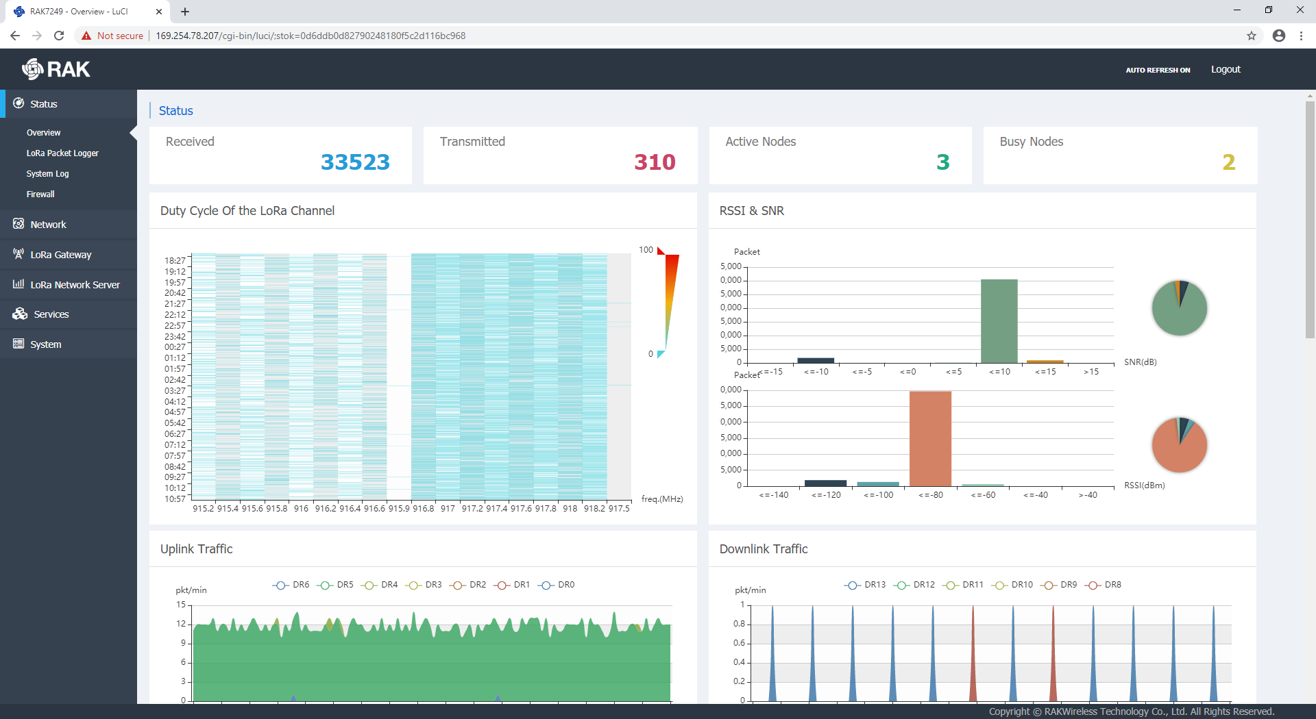Image resolution: width=1316 pixels, height=719 pixels.
Task: Open the LoRa Packet Logger page
Action: pyautogui.click(x=62, y=153)
